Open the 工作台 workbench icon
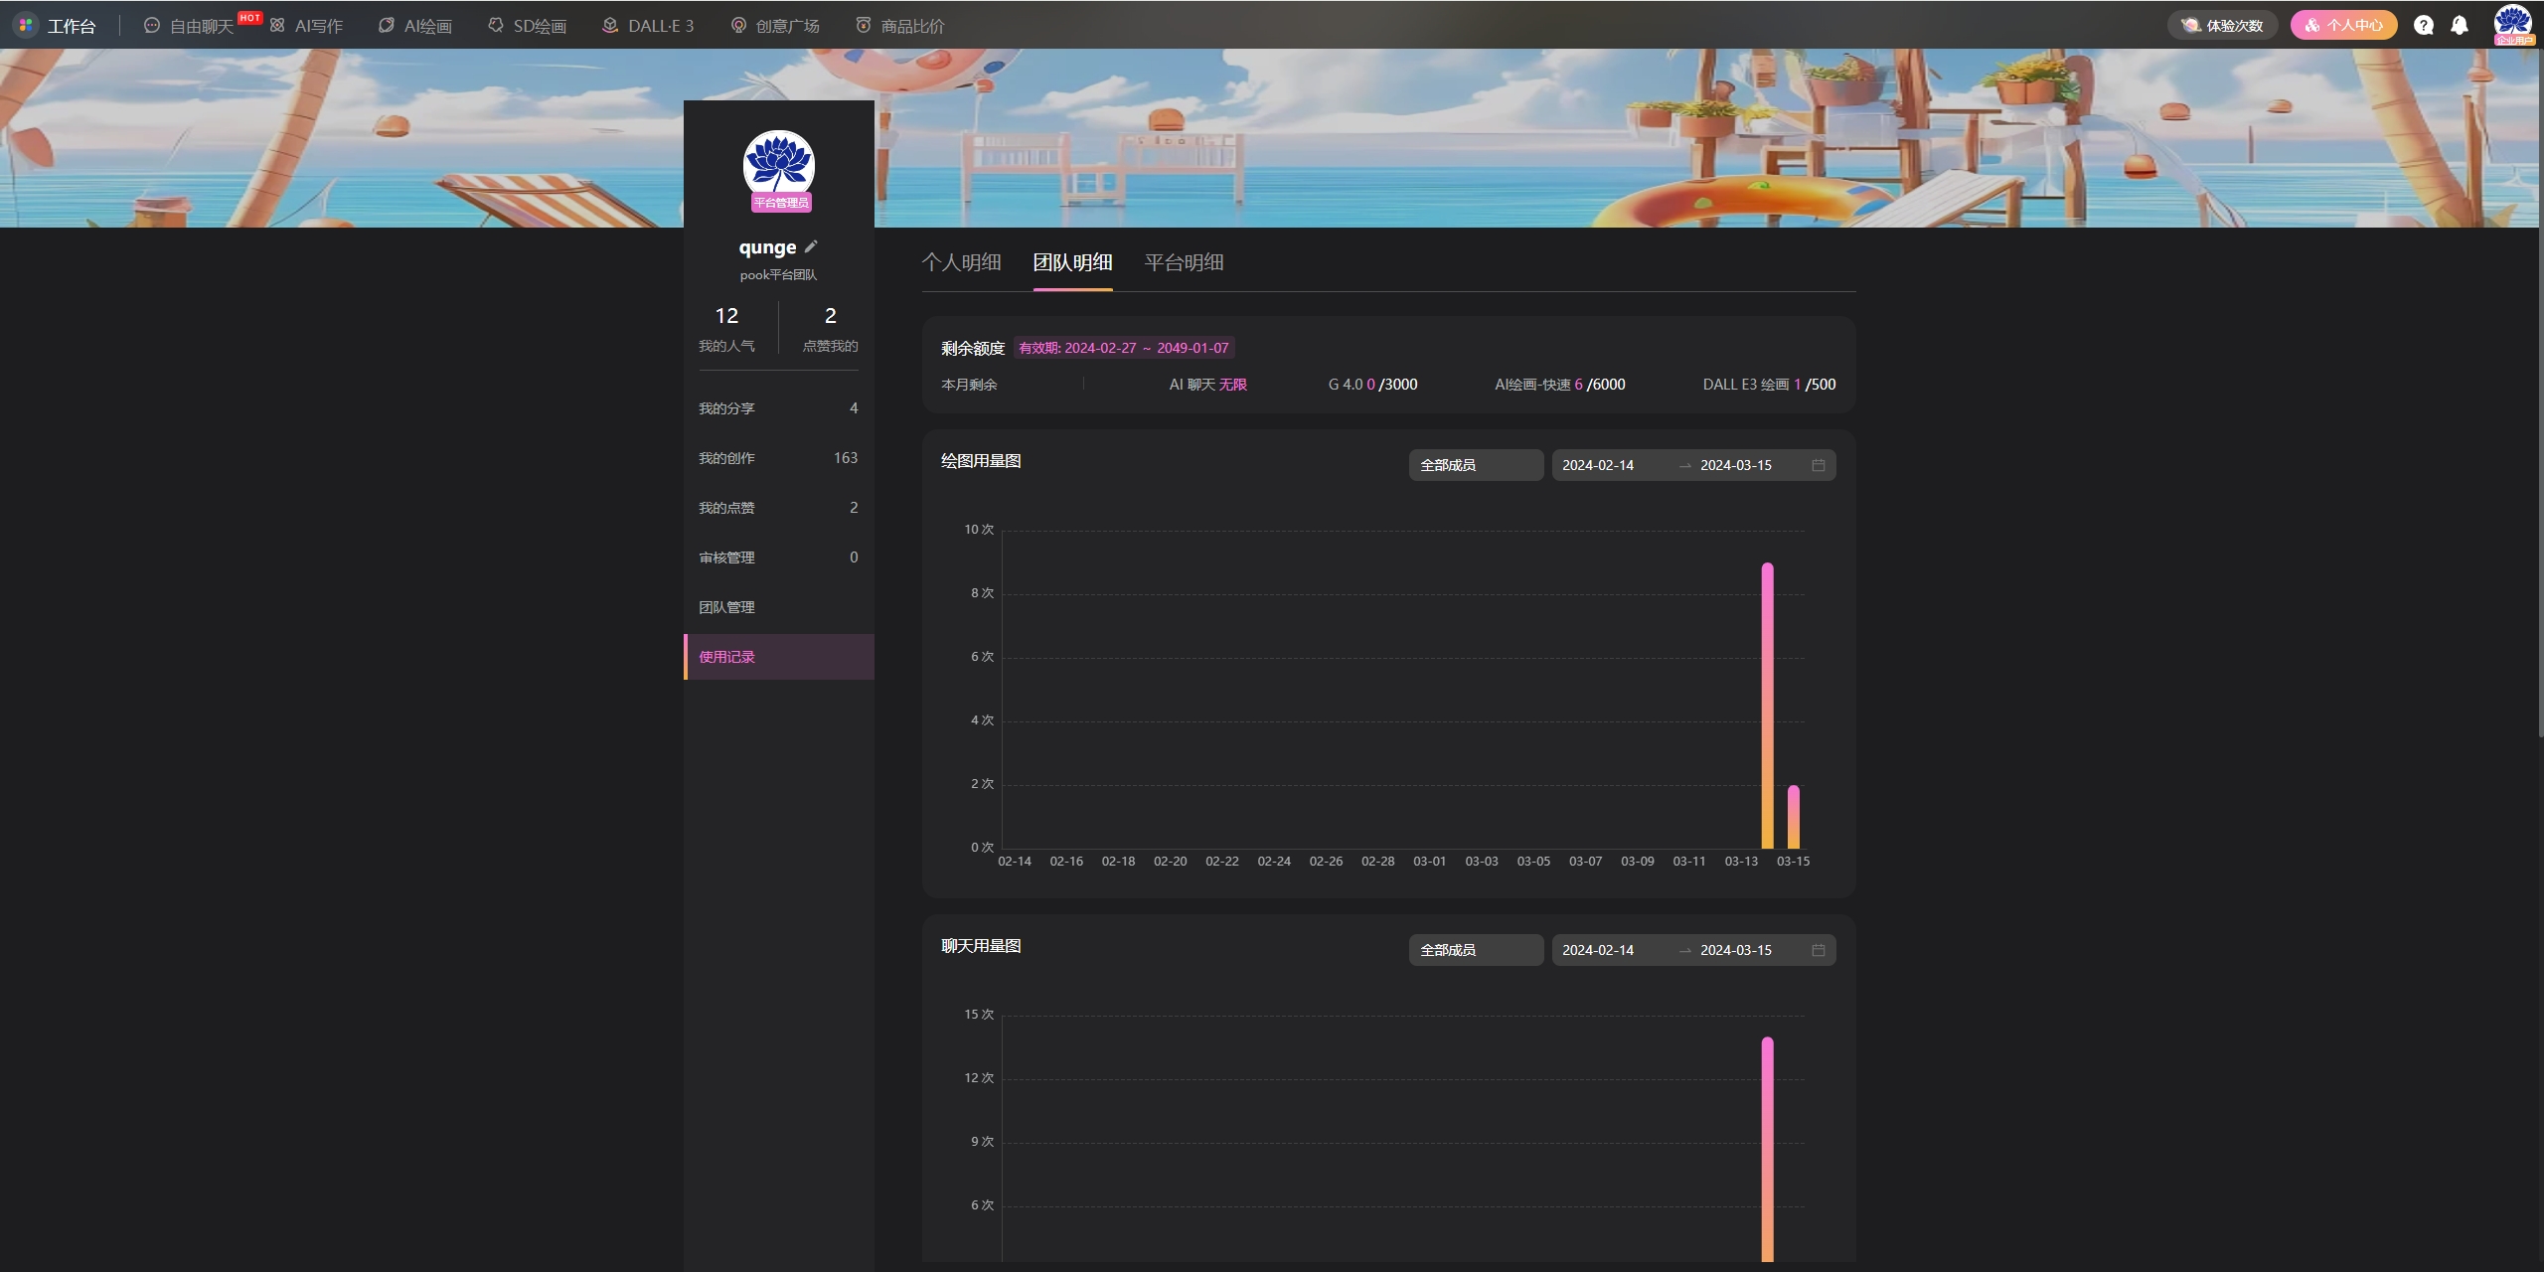 tap(26, 25)
